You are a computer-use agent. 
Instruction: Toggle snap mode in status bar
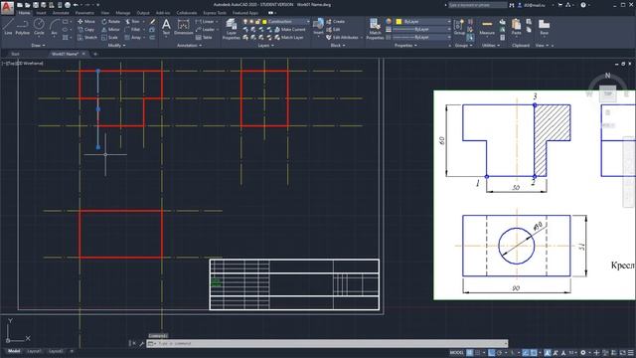click(477, 353)
